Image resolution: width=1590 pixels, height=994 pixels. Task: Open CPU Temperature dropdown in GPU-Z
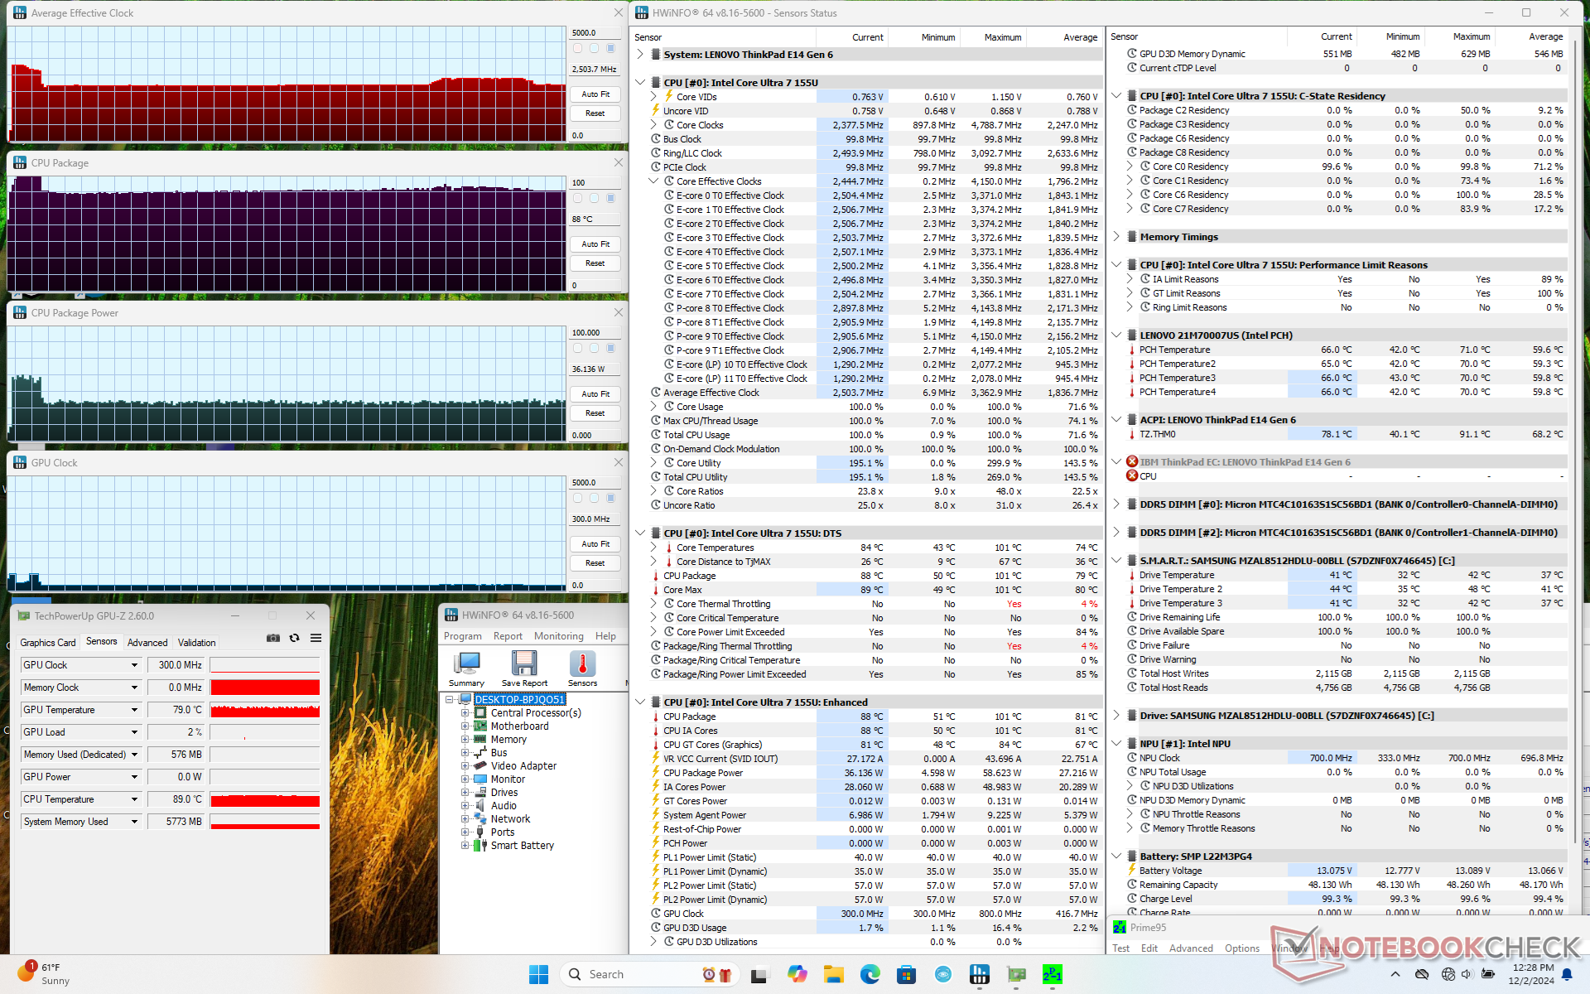[134, 799]
